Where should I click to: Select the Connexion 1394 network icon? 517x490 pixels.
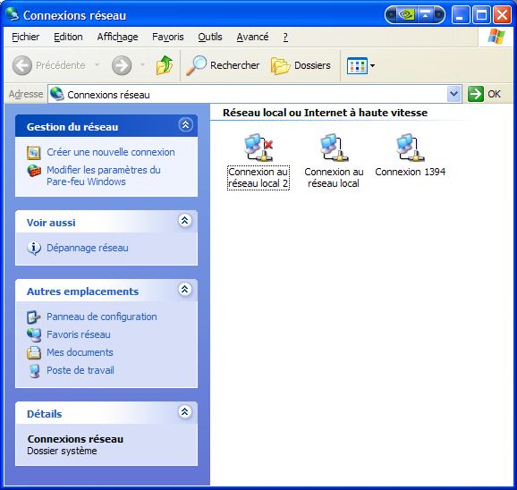[x=410, y=148]
